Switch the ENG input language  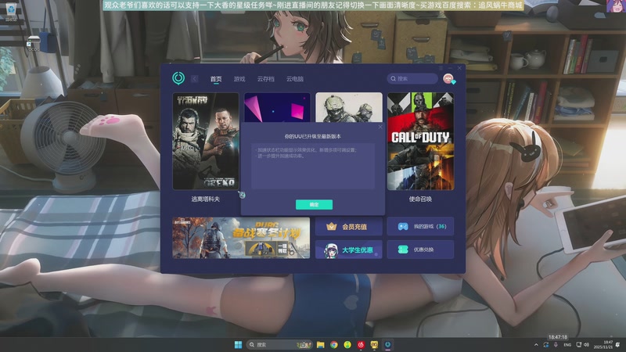(x=567, y=345)
